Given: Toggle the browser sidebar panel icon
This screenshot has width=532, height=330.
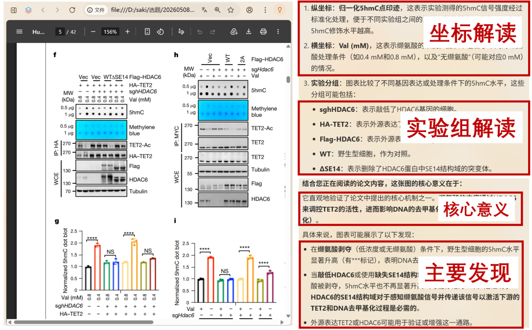Looking at the screenshot, I should [x=14, y=10].
